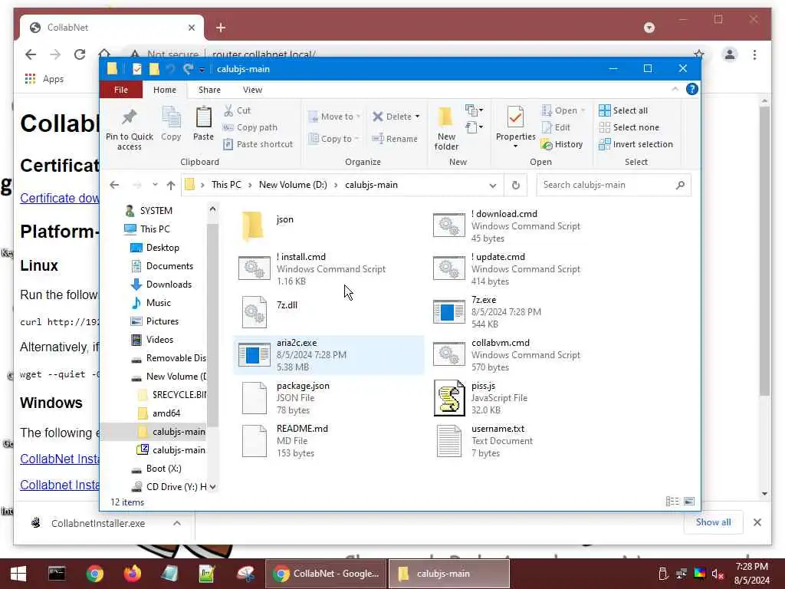Open Chrome new tab button
Viewport: 785px width, 589px height.
click(221, 28)
